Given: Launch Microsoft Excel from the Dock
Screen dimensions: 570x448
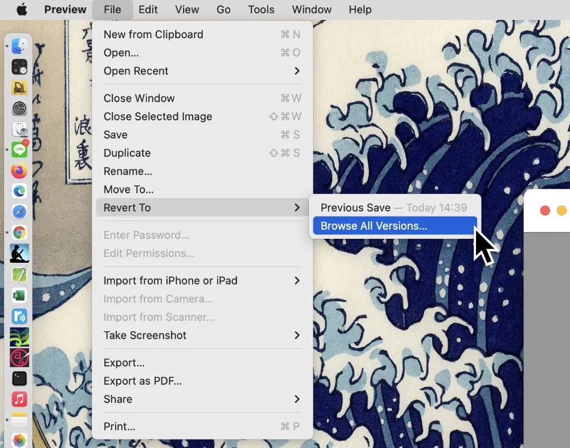Looking at the screenshot, I should pyautogui.click(x=19, y=295).
